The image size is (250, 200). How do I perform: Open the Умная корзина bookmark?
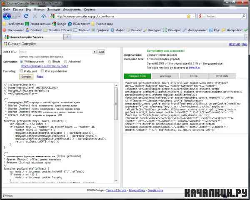click(38, 24)
